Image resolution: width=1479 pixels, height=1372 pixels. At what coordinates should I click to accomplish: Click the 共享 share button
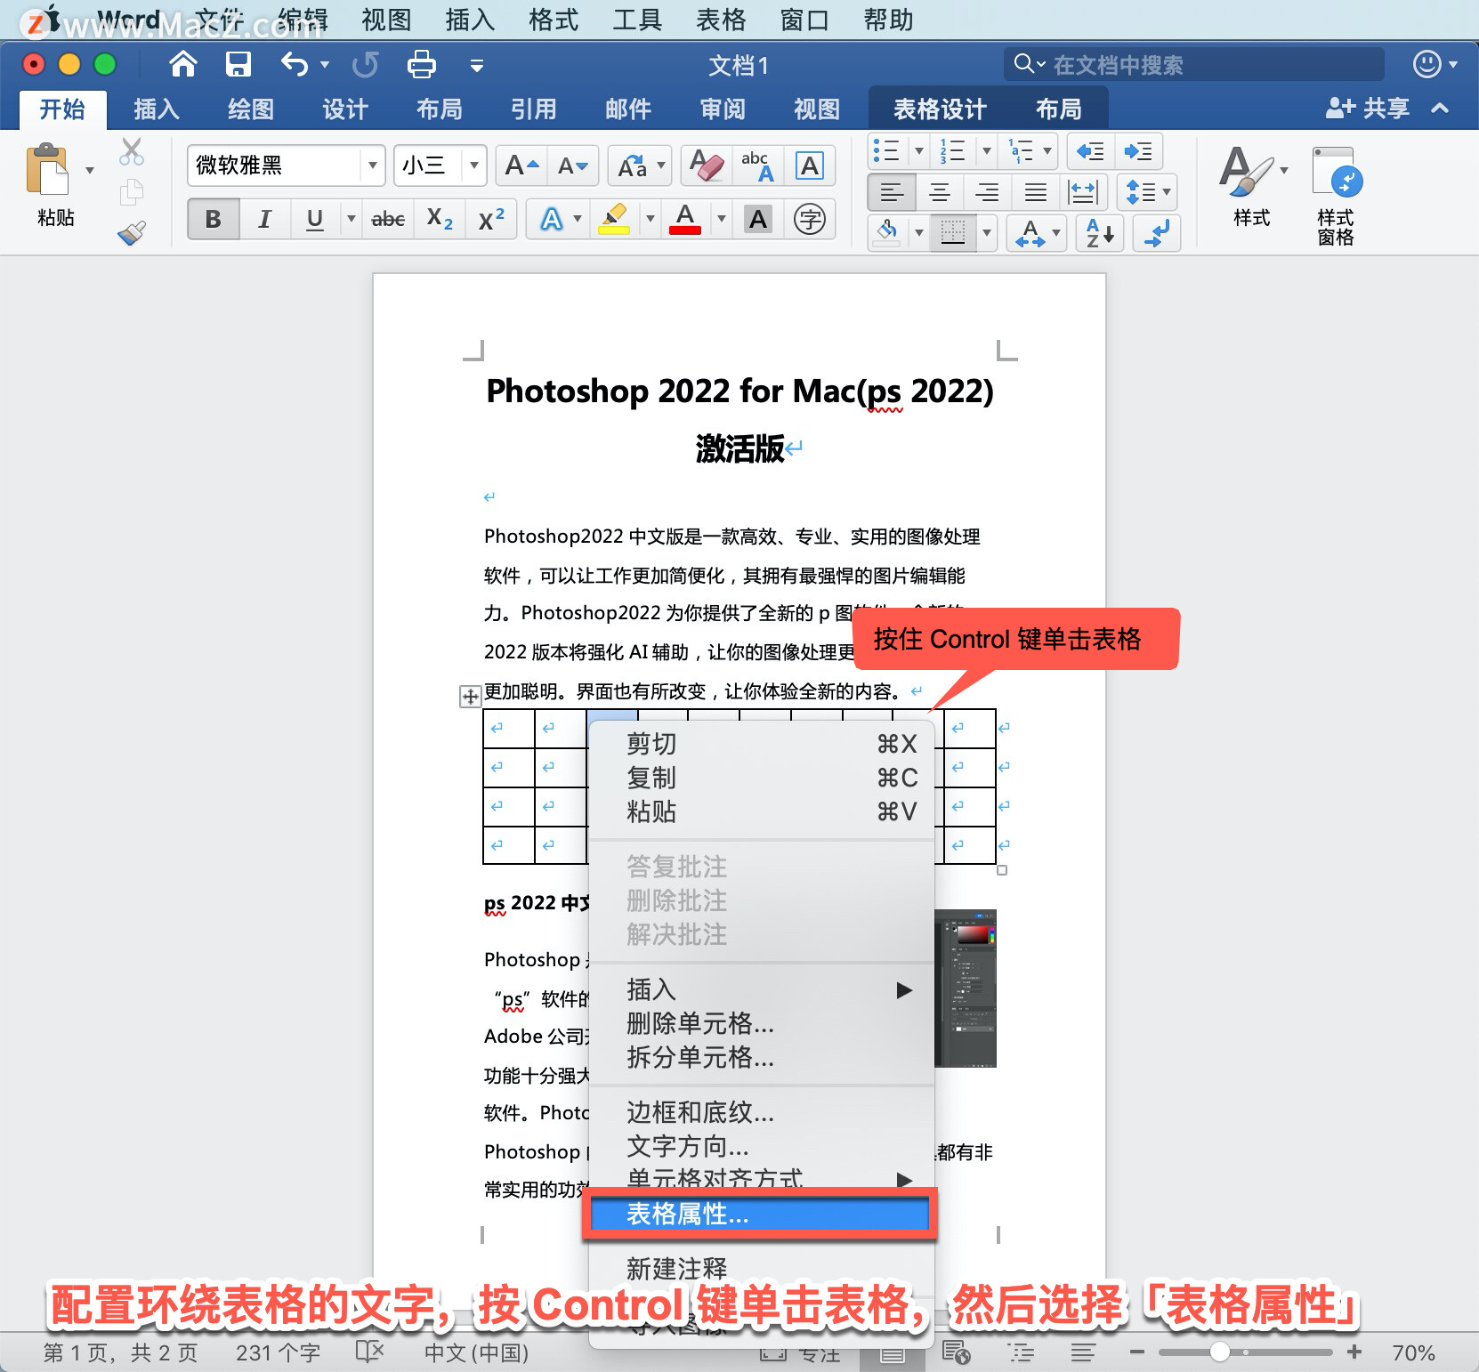click(x=1369, y=109)
